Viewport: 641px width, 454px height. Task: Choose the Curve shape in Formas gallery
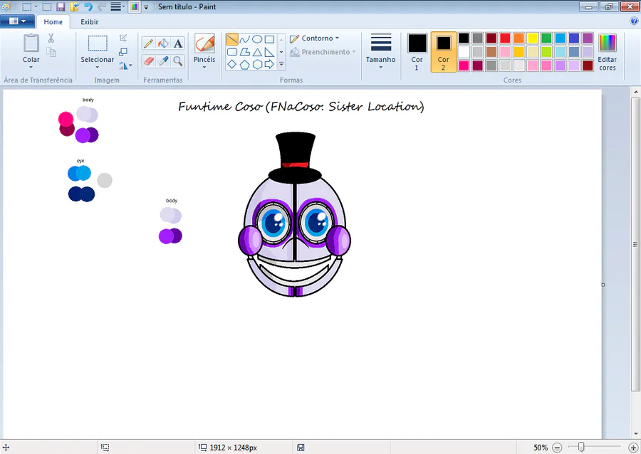point(244,39)
